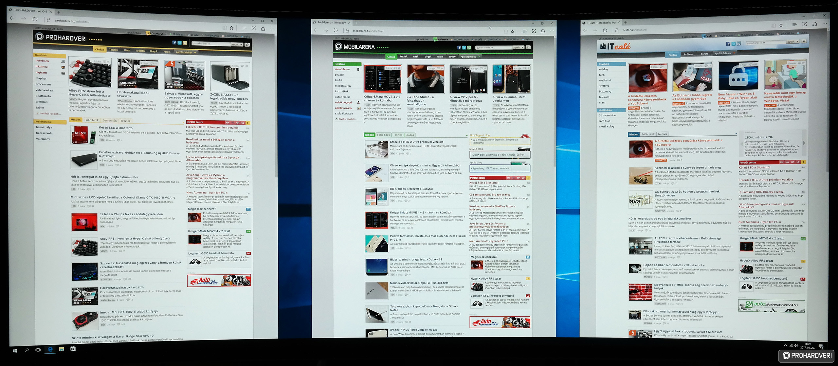This screenshot has height=366, width=838.
Task: Refresh the Mobilarena page
Action: 336,30
